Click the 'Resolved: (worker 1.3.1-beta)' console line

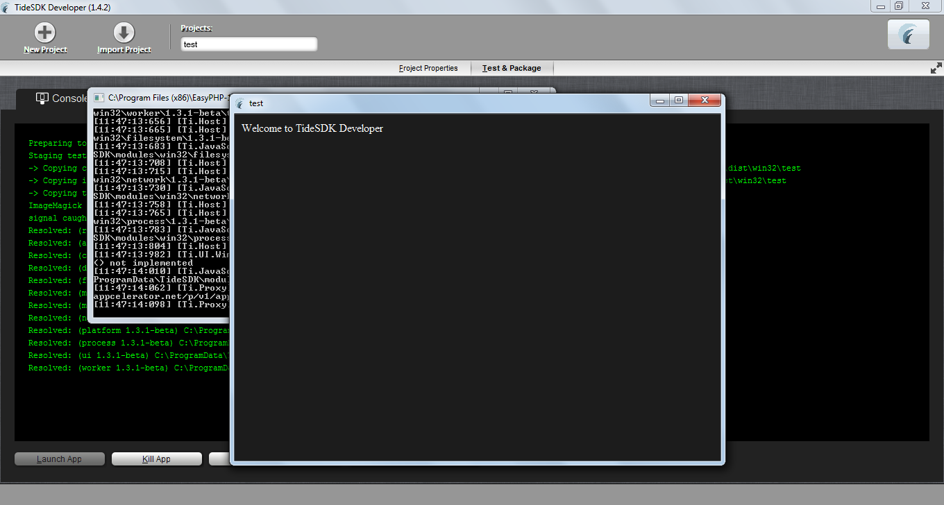pyautogui.click(x=128, y=368)
